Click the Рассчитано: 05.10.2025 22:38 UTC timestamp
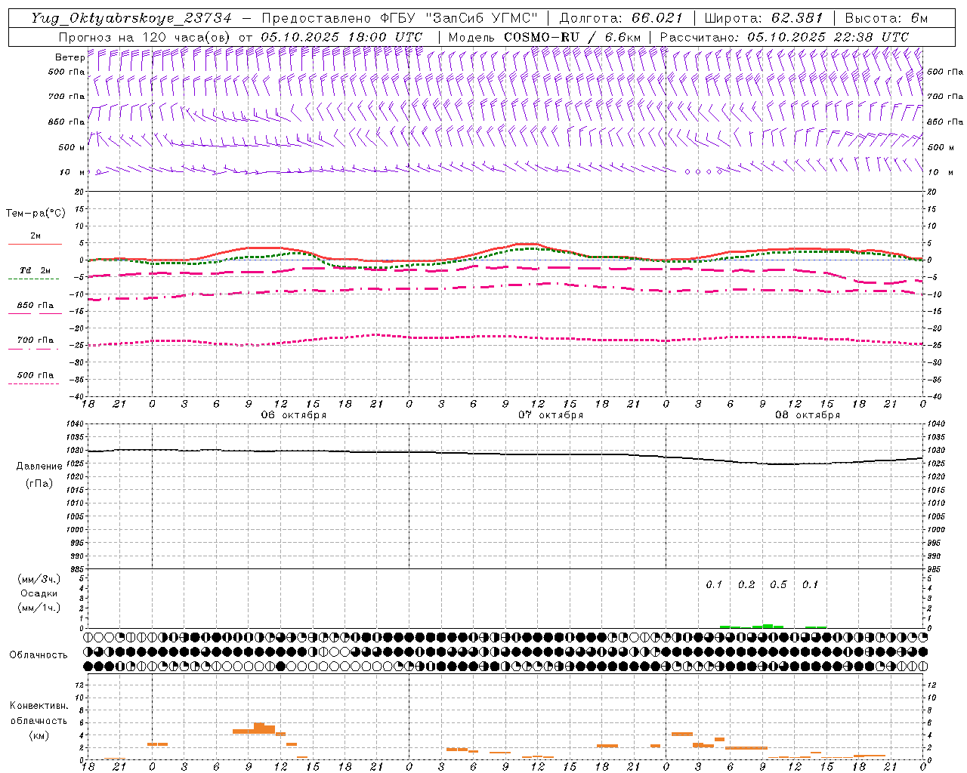Viewport: 967px width, 773px height. [784, 37]
